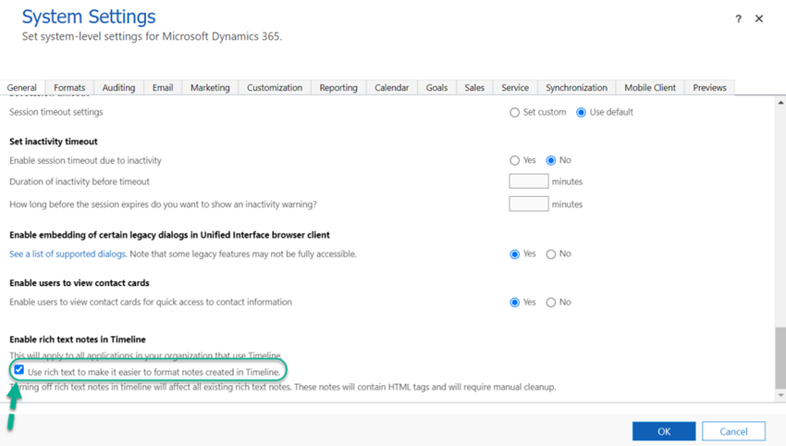Switch to the General tab
Screen dimensions: 786x446
click(22, 87)
